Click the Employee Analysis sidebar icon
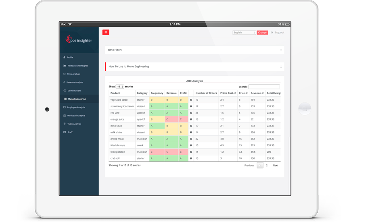 click(65, 108)
